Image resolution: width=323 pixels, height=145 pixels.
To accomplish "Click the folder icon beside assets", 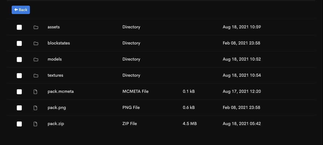I will coord(36,27).
